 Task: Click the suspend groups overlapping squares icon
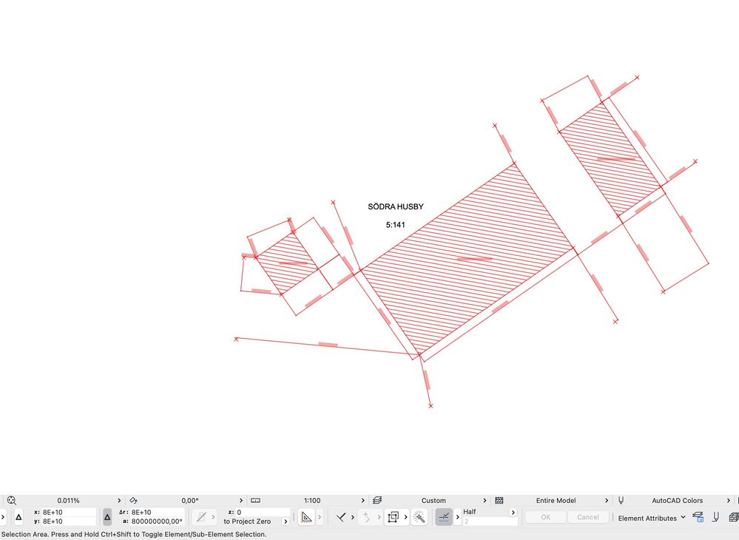pyautogui.click(x=393, y=517)
